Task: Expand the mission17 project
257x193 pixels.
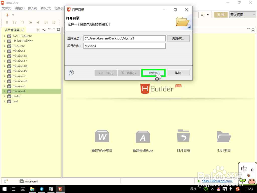Action: (4, 61)
